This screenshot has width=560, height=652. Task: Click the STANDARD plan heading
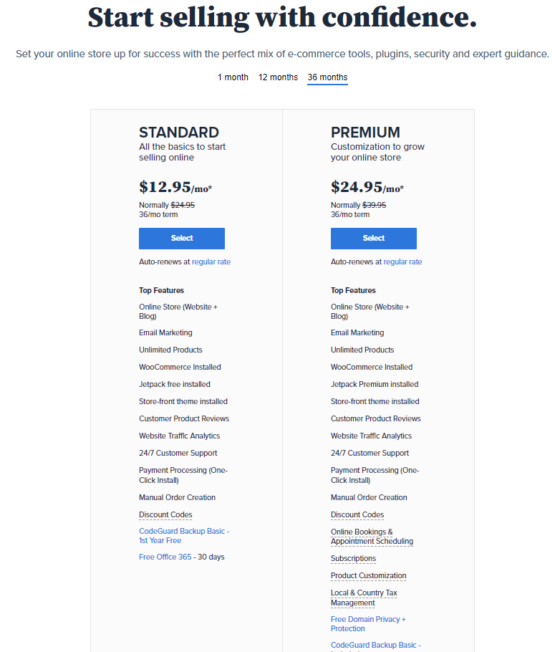[179, 133]
